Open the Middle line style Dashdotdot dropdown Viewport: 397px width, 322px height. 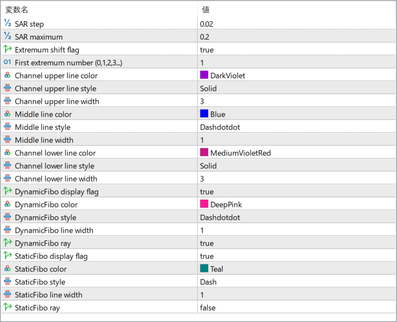[219, 127]
